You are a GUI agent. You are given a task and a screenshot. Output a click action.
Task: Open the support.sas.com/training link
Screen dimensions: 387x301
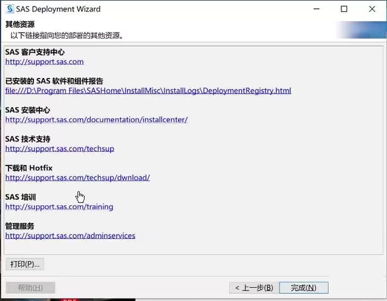(x=59, y=207)
